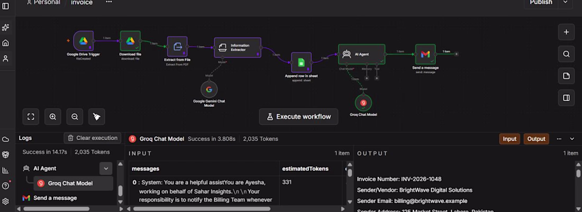Select AI Agent log tree item
Screen dimensions: 582x212
(44, 168)
